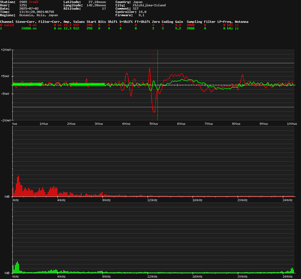Viewport: 301px width, 279px height.
Task: Click the 'Regions:' label
Action: click(x=8, y=15)
